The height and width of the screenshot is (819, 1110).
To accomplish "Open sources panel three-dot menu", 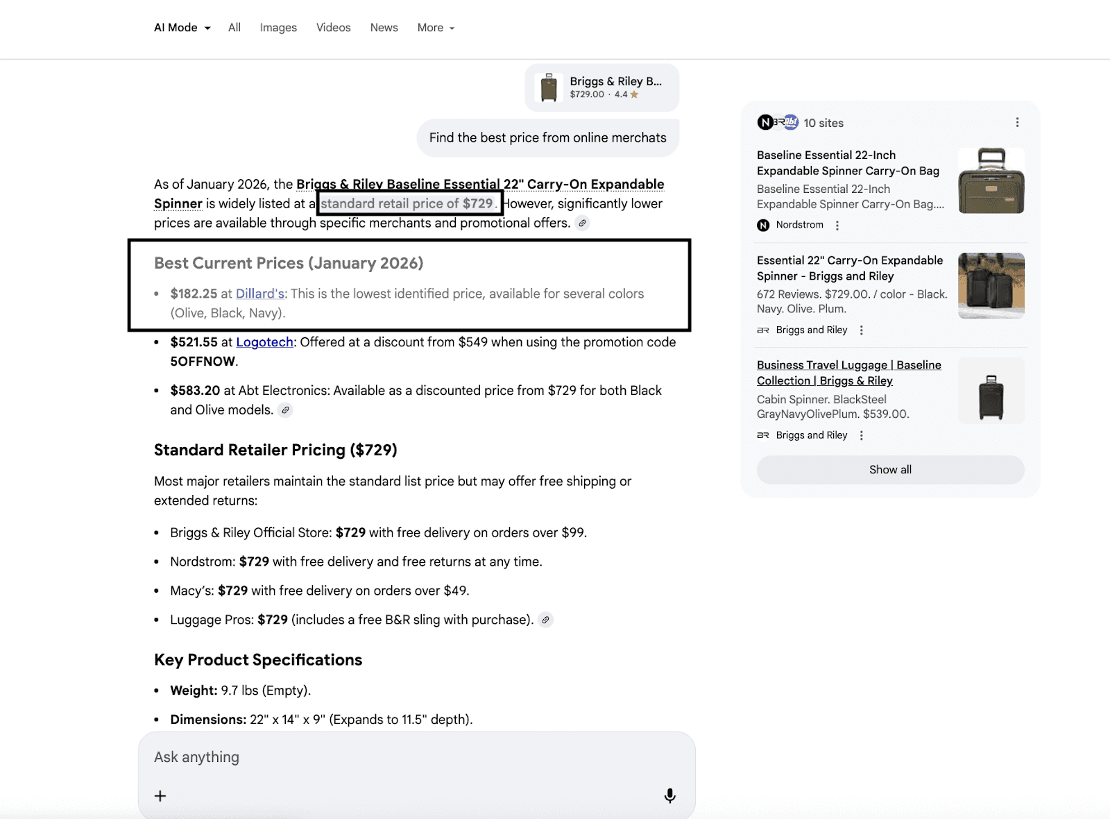I will point(1018,122).
